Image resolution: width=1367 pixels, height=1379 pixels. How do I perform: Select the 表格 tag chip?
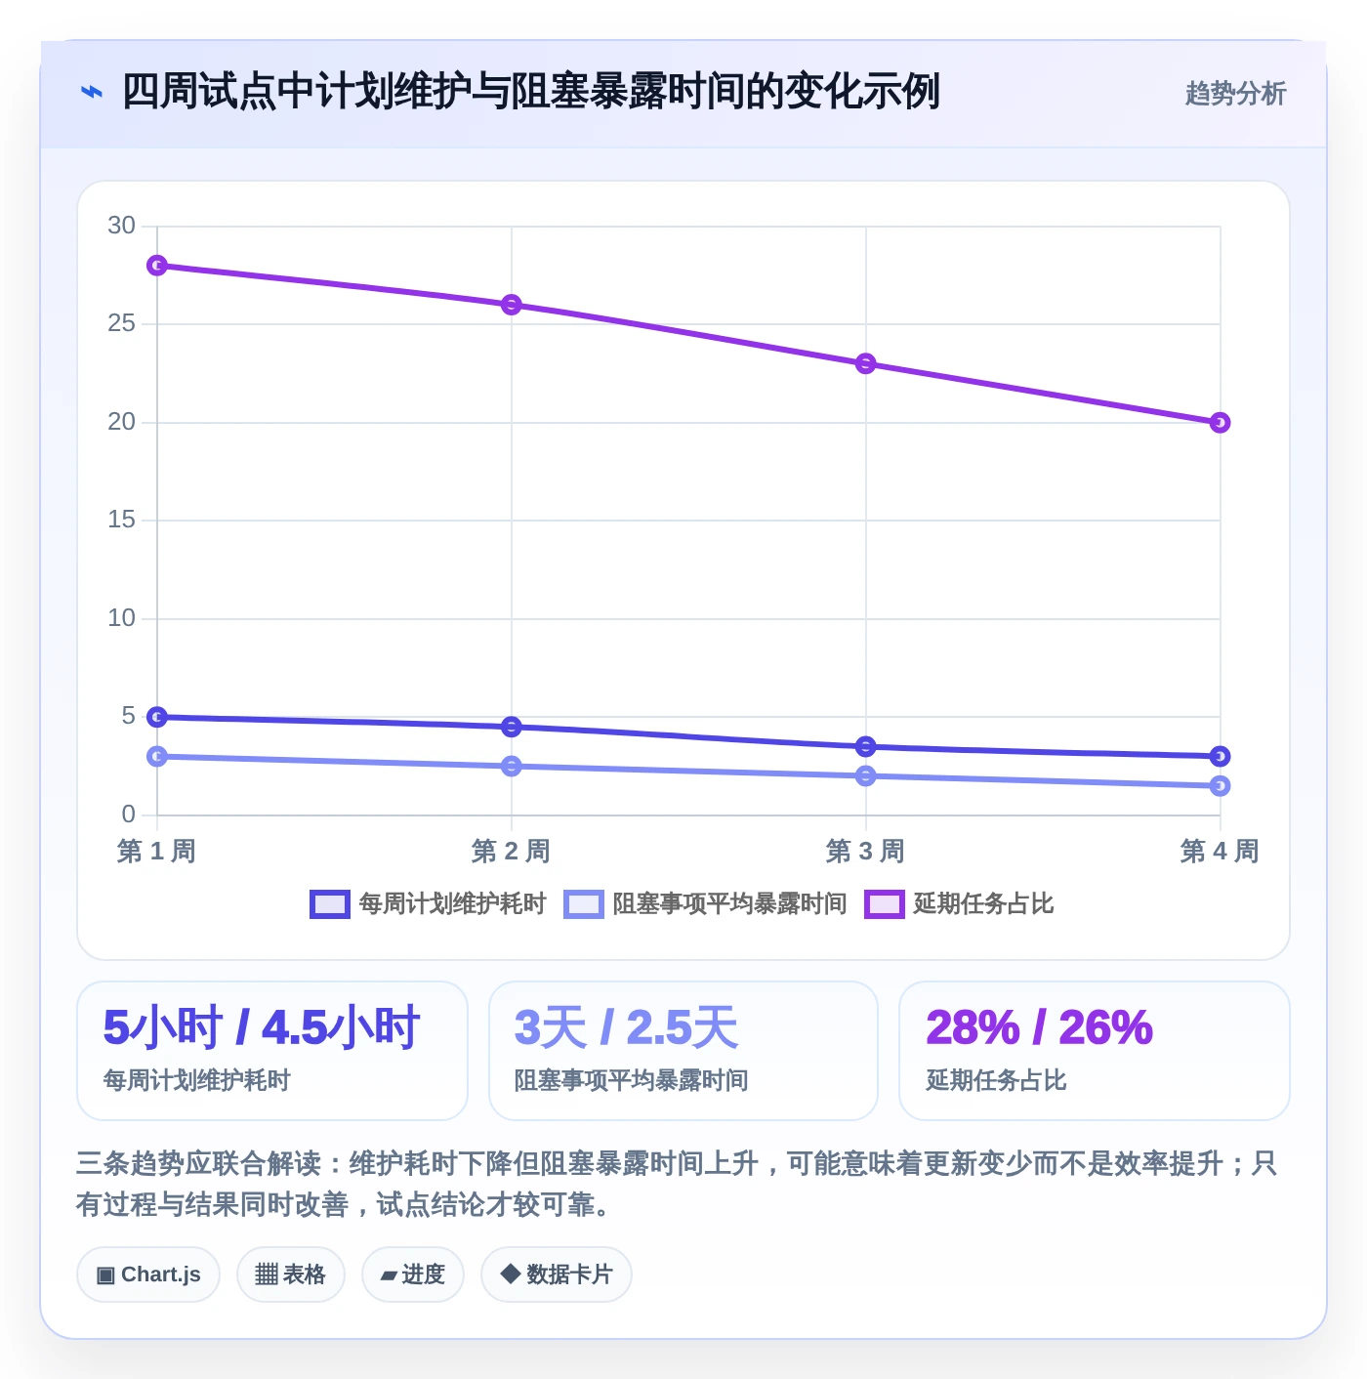pyautogui.click(x=291, y=1275)
